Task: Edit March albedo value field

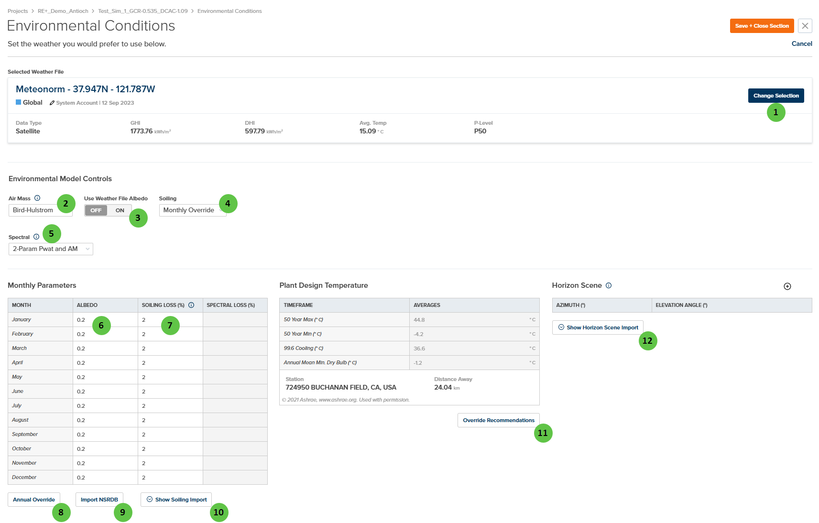Action: pyautogui.click(x=105, y=349)
